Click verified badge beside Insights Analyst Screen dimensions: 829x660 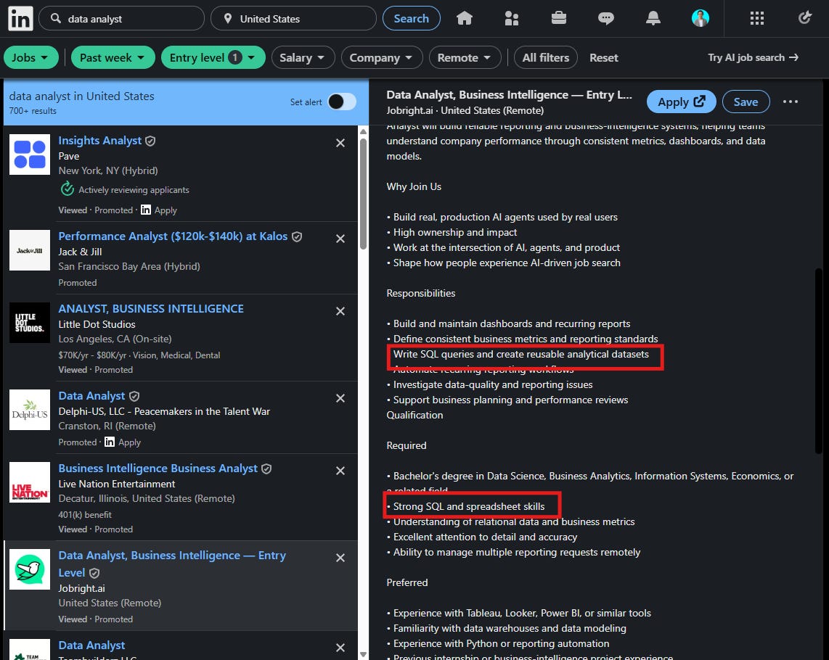click(x=150, y=141)
